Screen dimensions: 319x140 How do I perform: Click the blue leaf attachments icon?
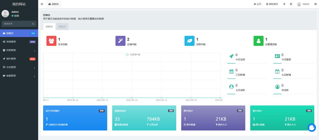[190, 41]
